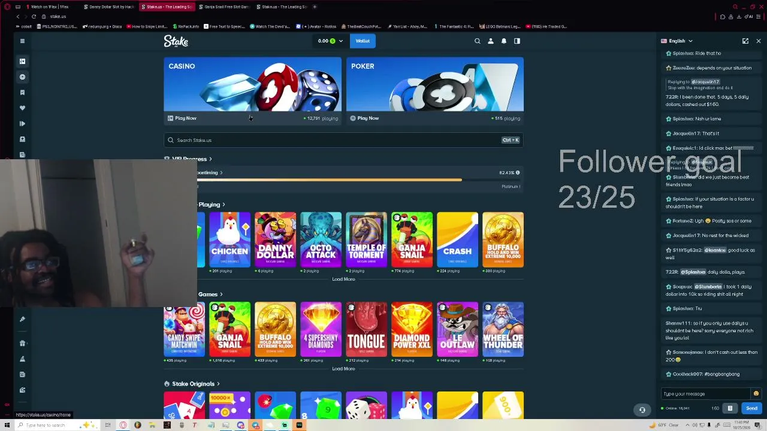Show VIP progress info icon
Screen dimensions: 767x431
pyautogui.click(x=518, y=172)
